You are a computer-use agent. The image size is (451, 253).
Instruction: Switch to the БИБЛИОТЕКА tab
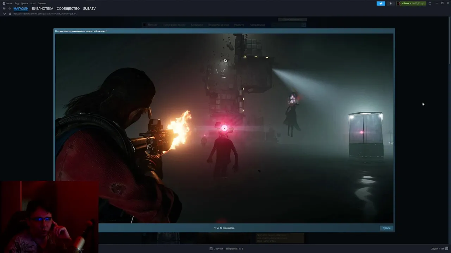click(42, 8)
